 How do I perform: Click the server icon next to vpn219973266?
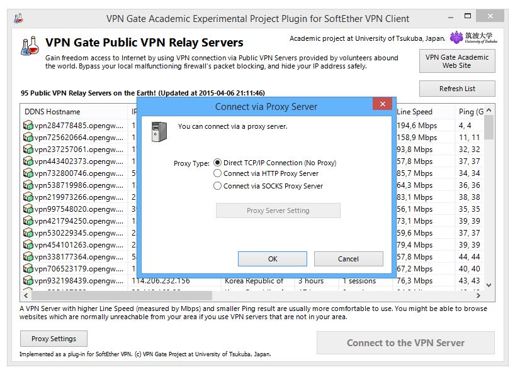(28, 197)
